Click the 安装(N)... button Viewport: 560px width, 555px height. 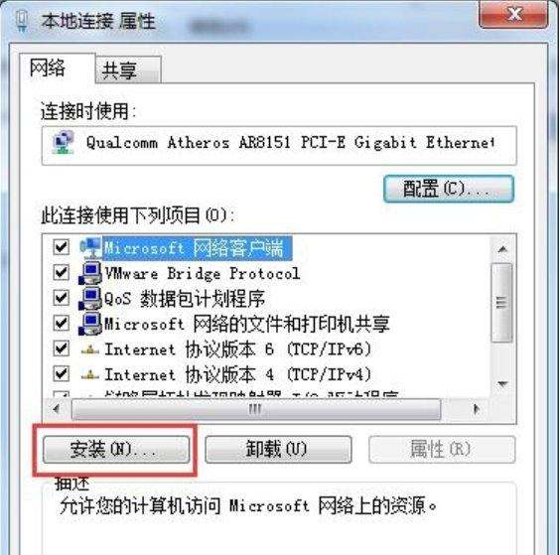point(116,450)
